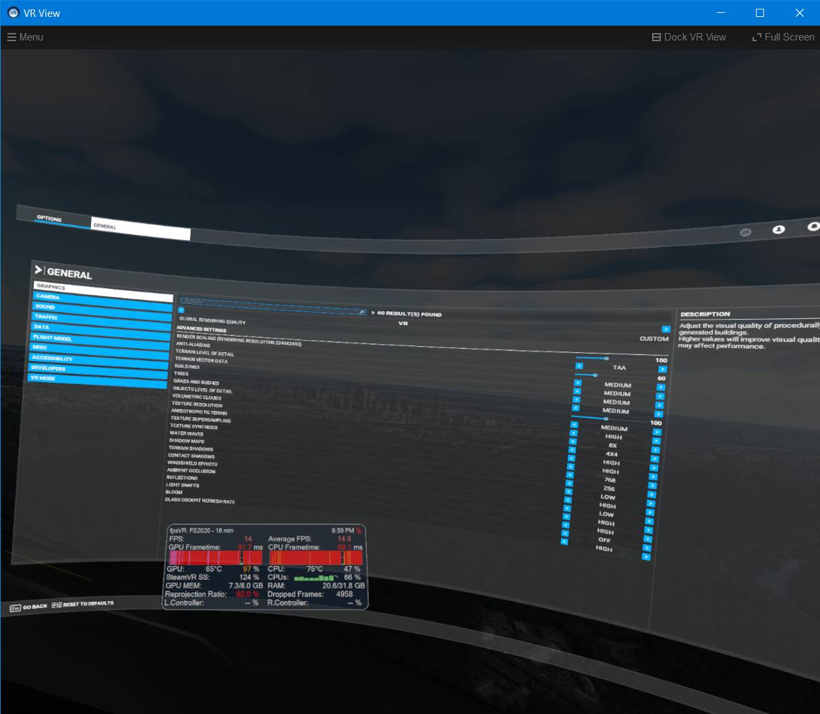Open the VR Mode settings category
The height and width of the screenshot is (714, 820).
point(96,380)
